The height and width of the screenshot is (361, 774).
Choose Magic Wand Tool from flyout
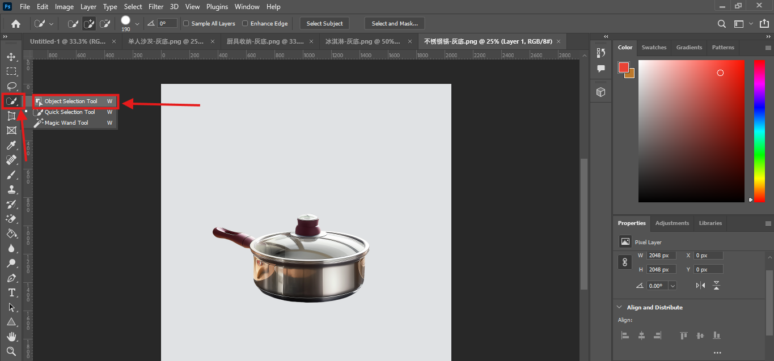(x=75, y=122)
